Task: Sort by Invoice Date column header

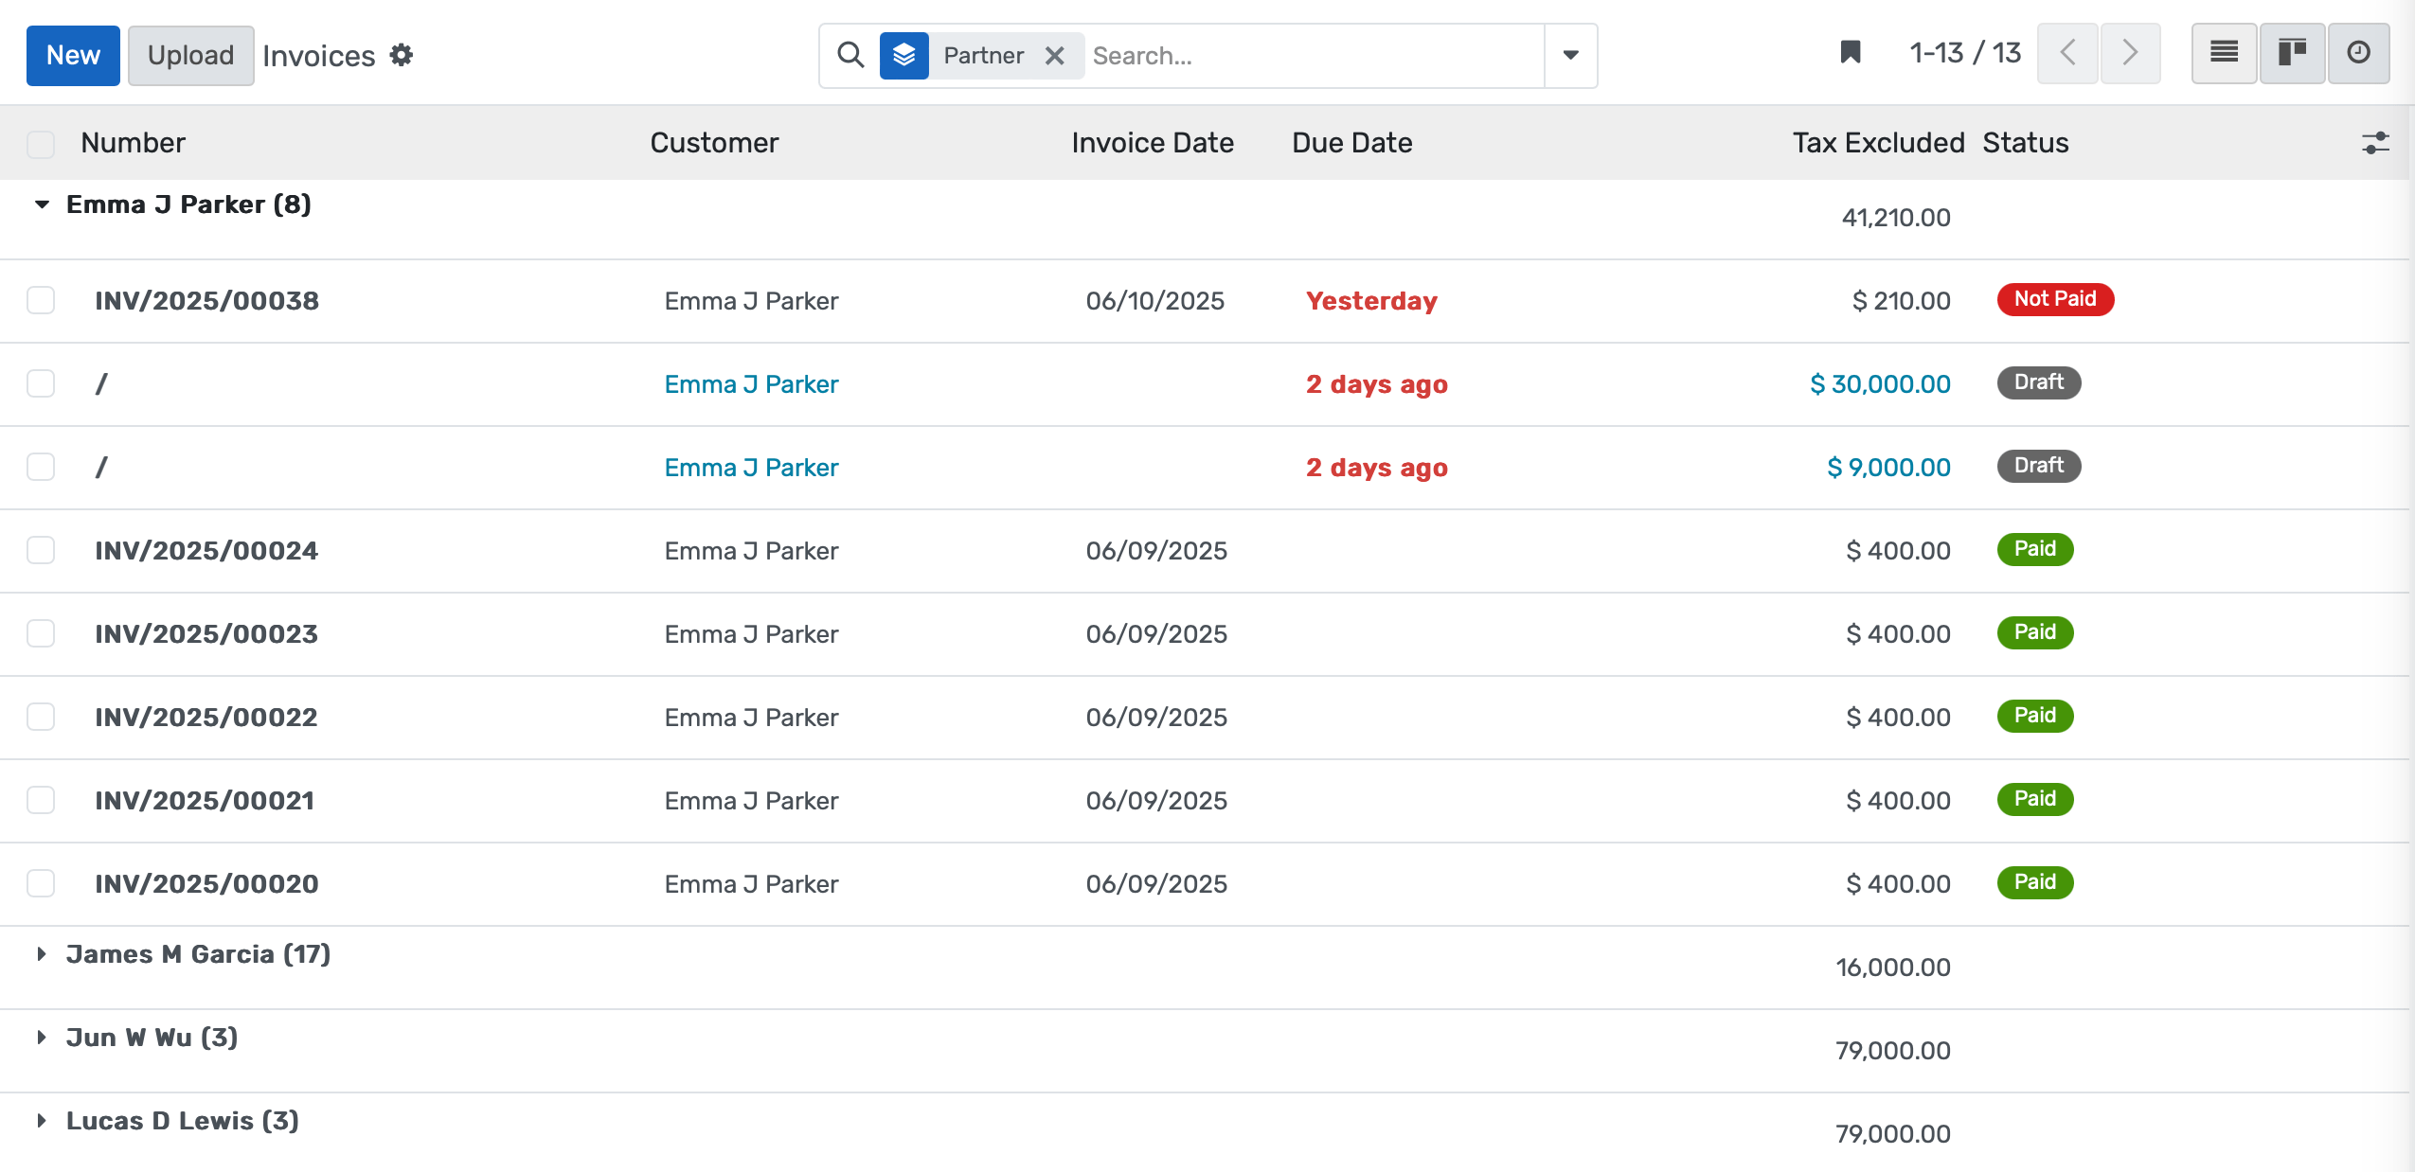Action: coord(1152,143)
